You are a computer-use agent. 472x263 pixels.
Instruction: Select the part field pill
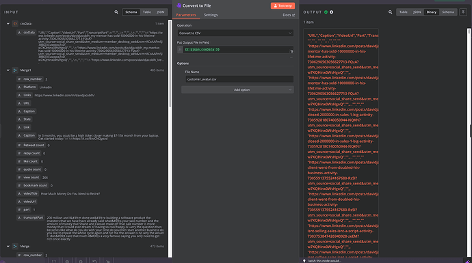coord(24,210)
